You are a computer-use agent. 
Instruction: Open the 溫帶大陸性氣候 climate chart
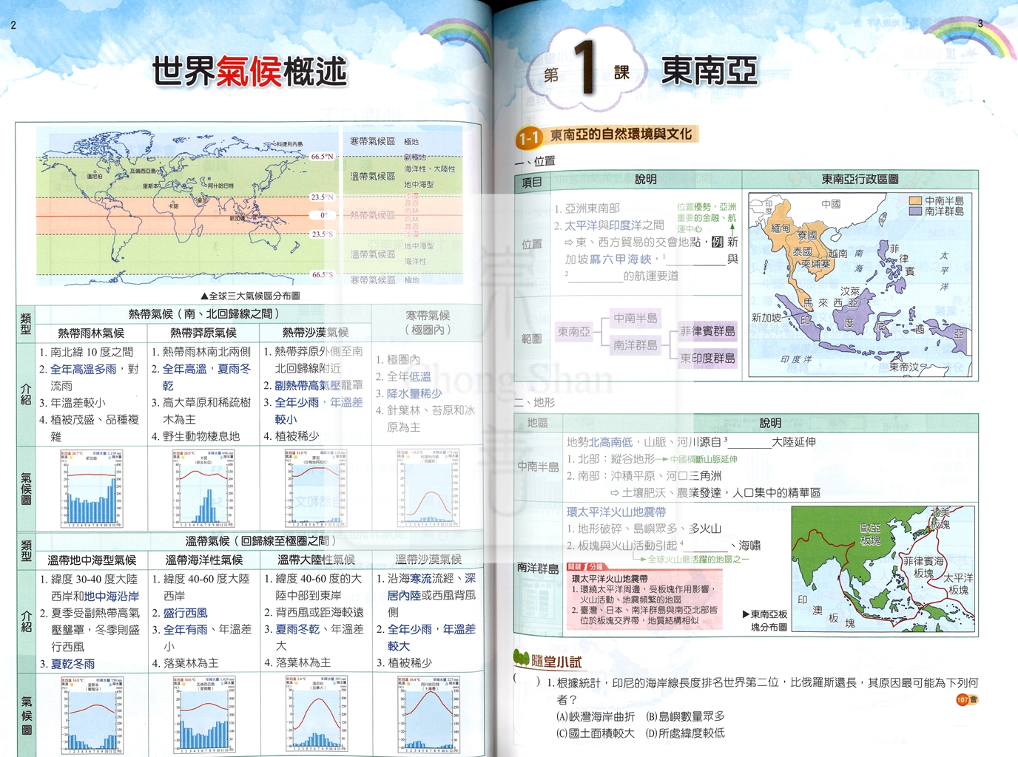pos(316,715)
